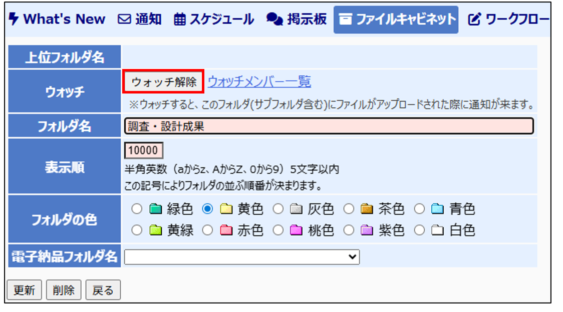This screenshot has height=312, width=563.
Task: Open the ウォッチメンバー一覧 link
Action: pyautogui.click(x=259, y=81)
